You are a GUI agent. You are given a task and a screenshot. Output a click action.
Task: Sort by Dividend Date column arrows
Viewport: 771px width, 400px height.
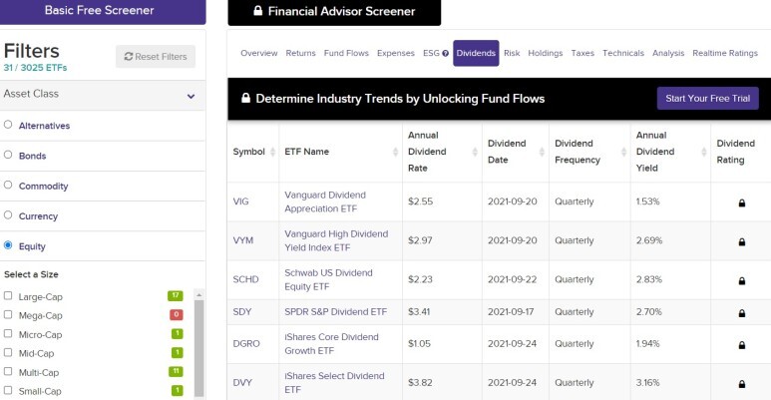point(542,152)
